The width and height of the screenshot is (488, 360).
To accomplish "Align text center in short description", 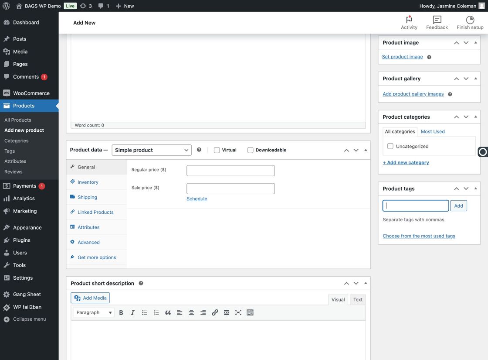I will (191, 312).
